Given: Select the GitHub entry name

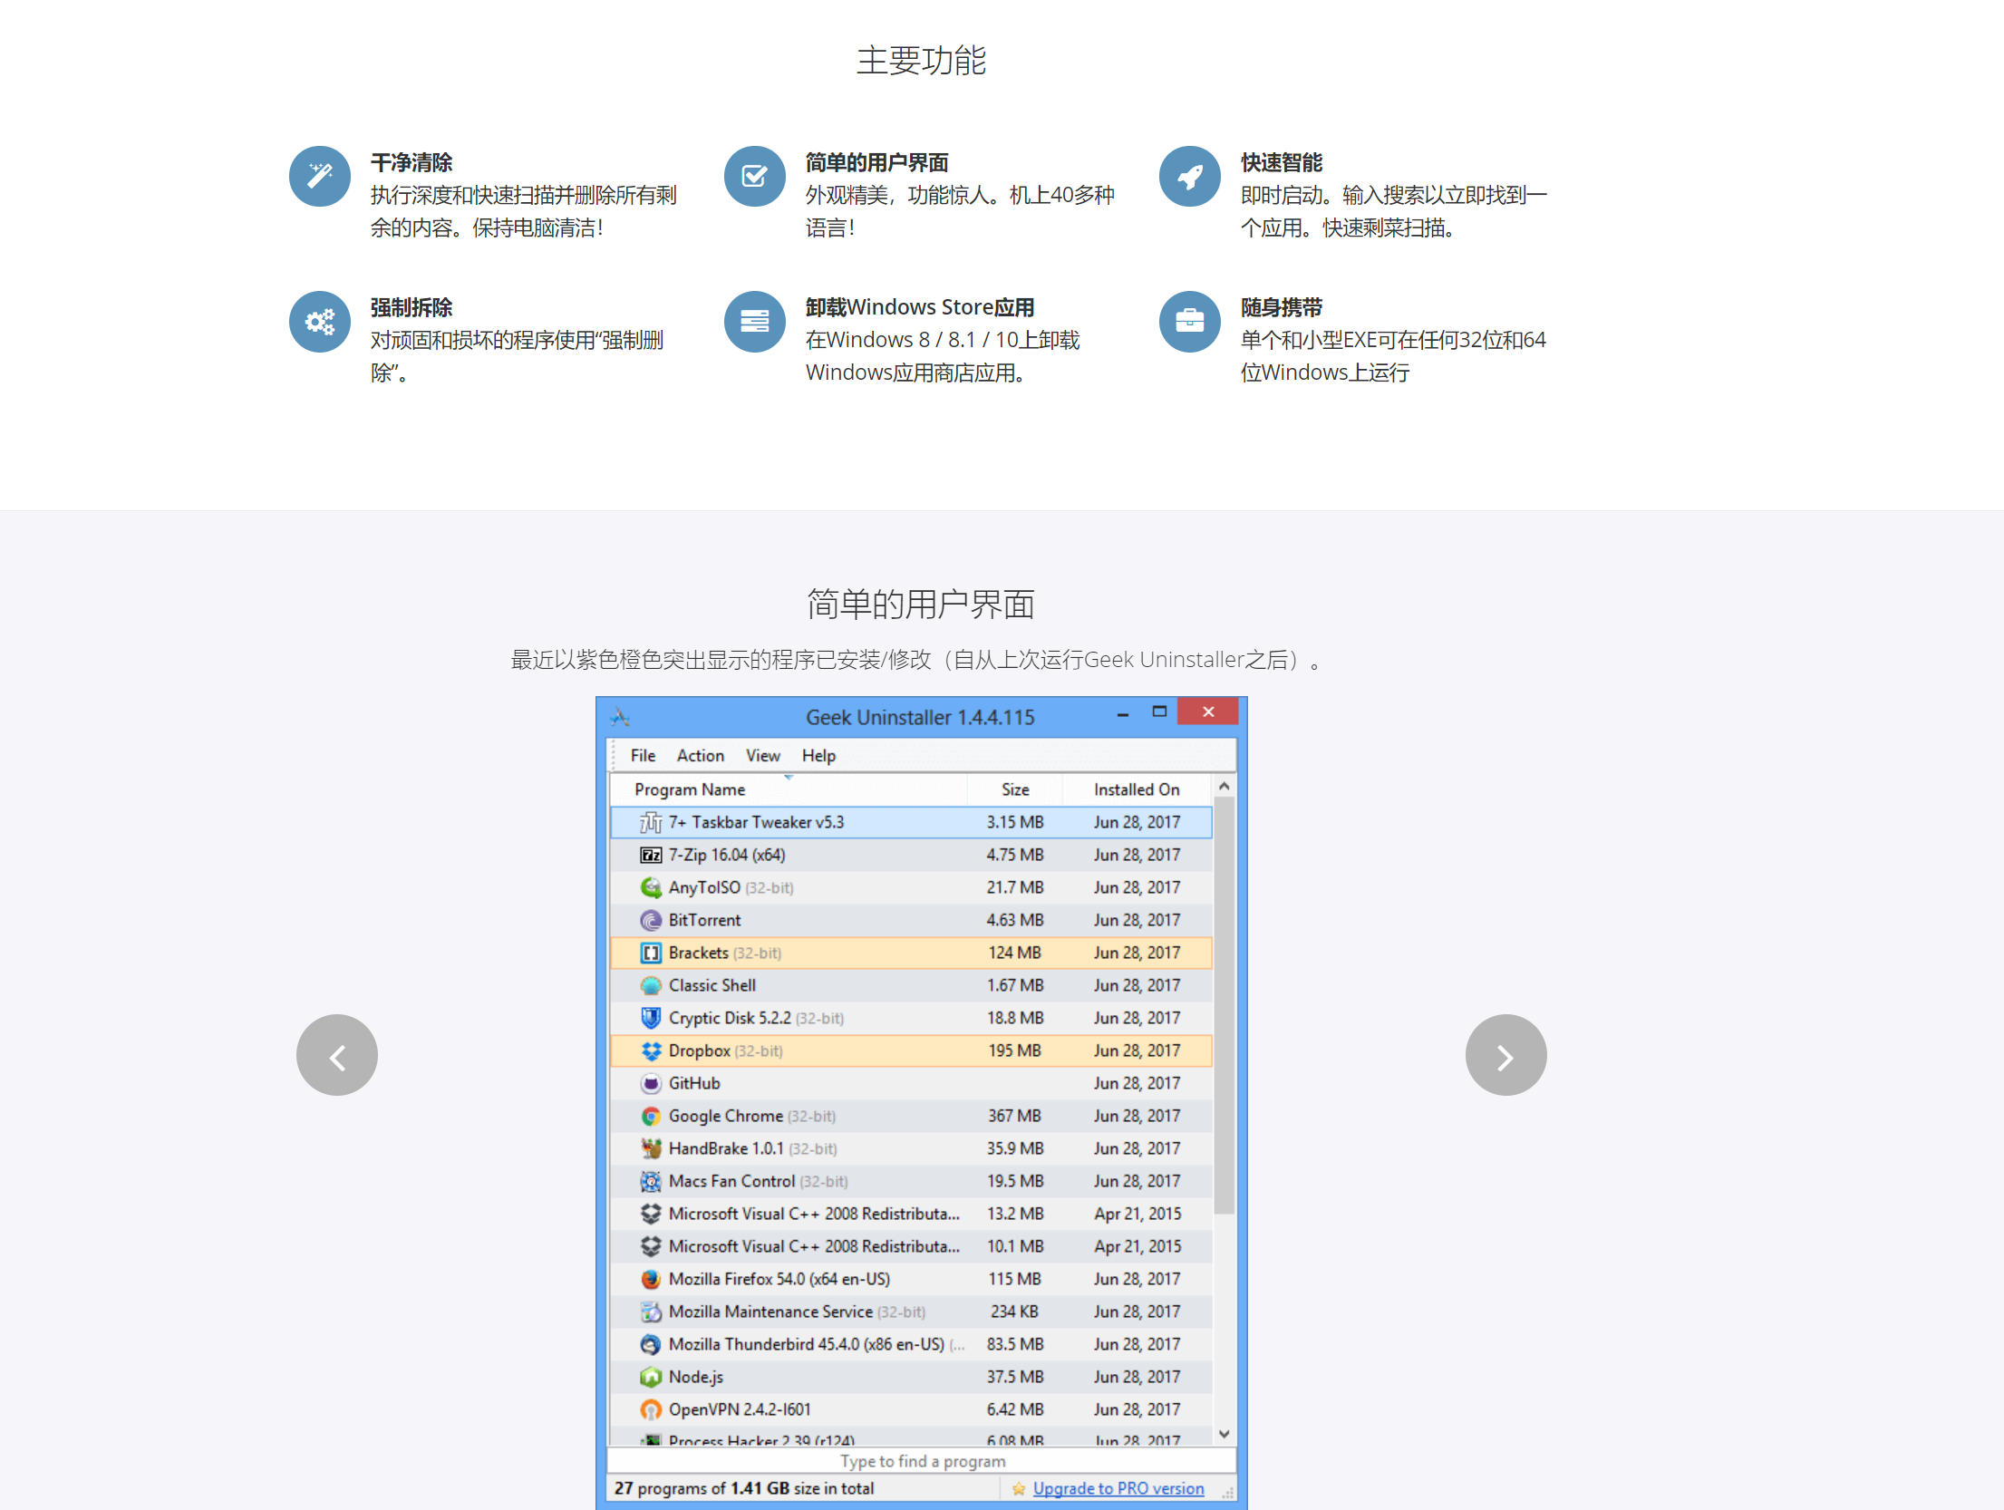Looking at the screenshot, I should [693, 1083].
